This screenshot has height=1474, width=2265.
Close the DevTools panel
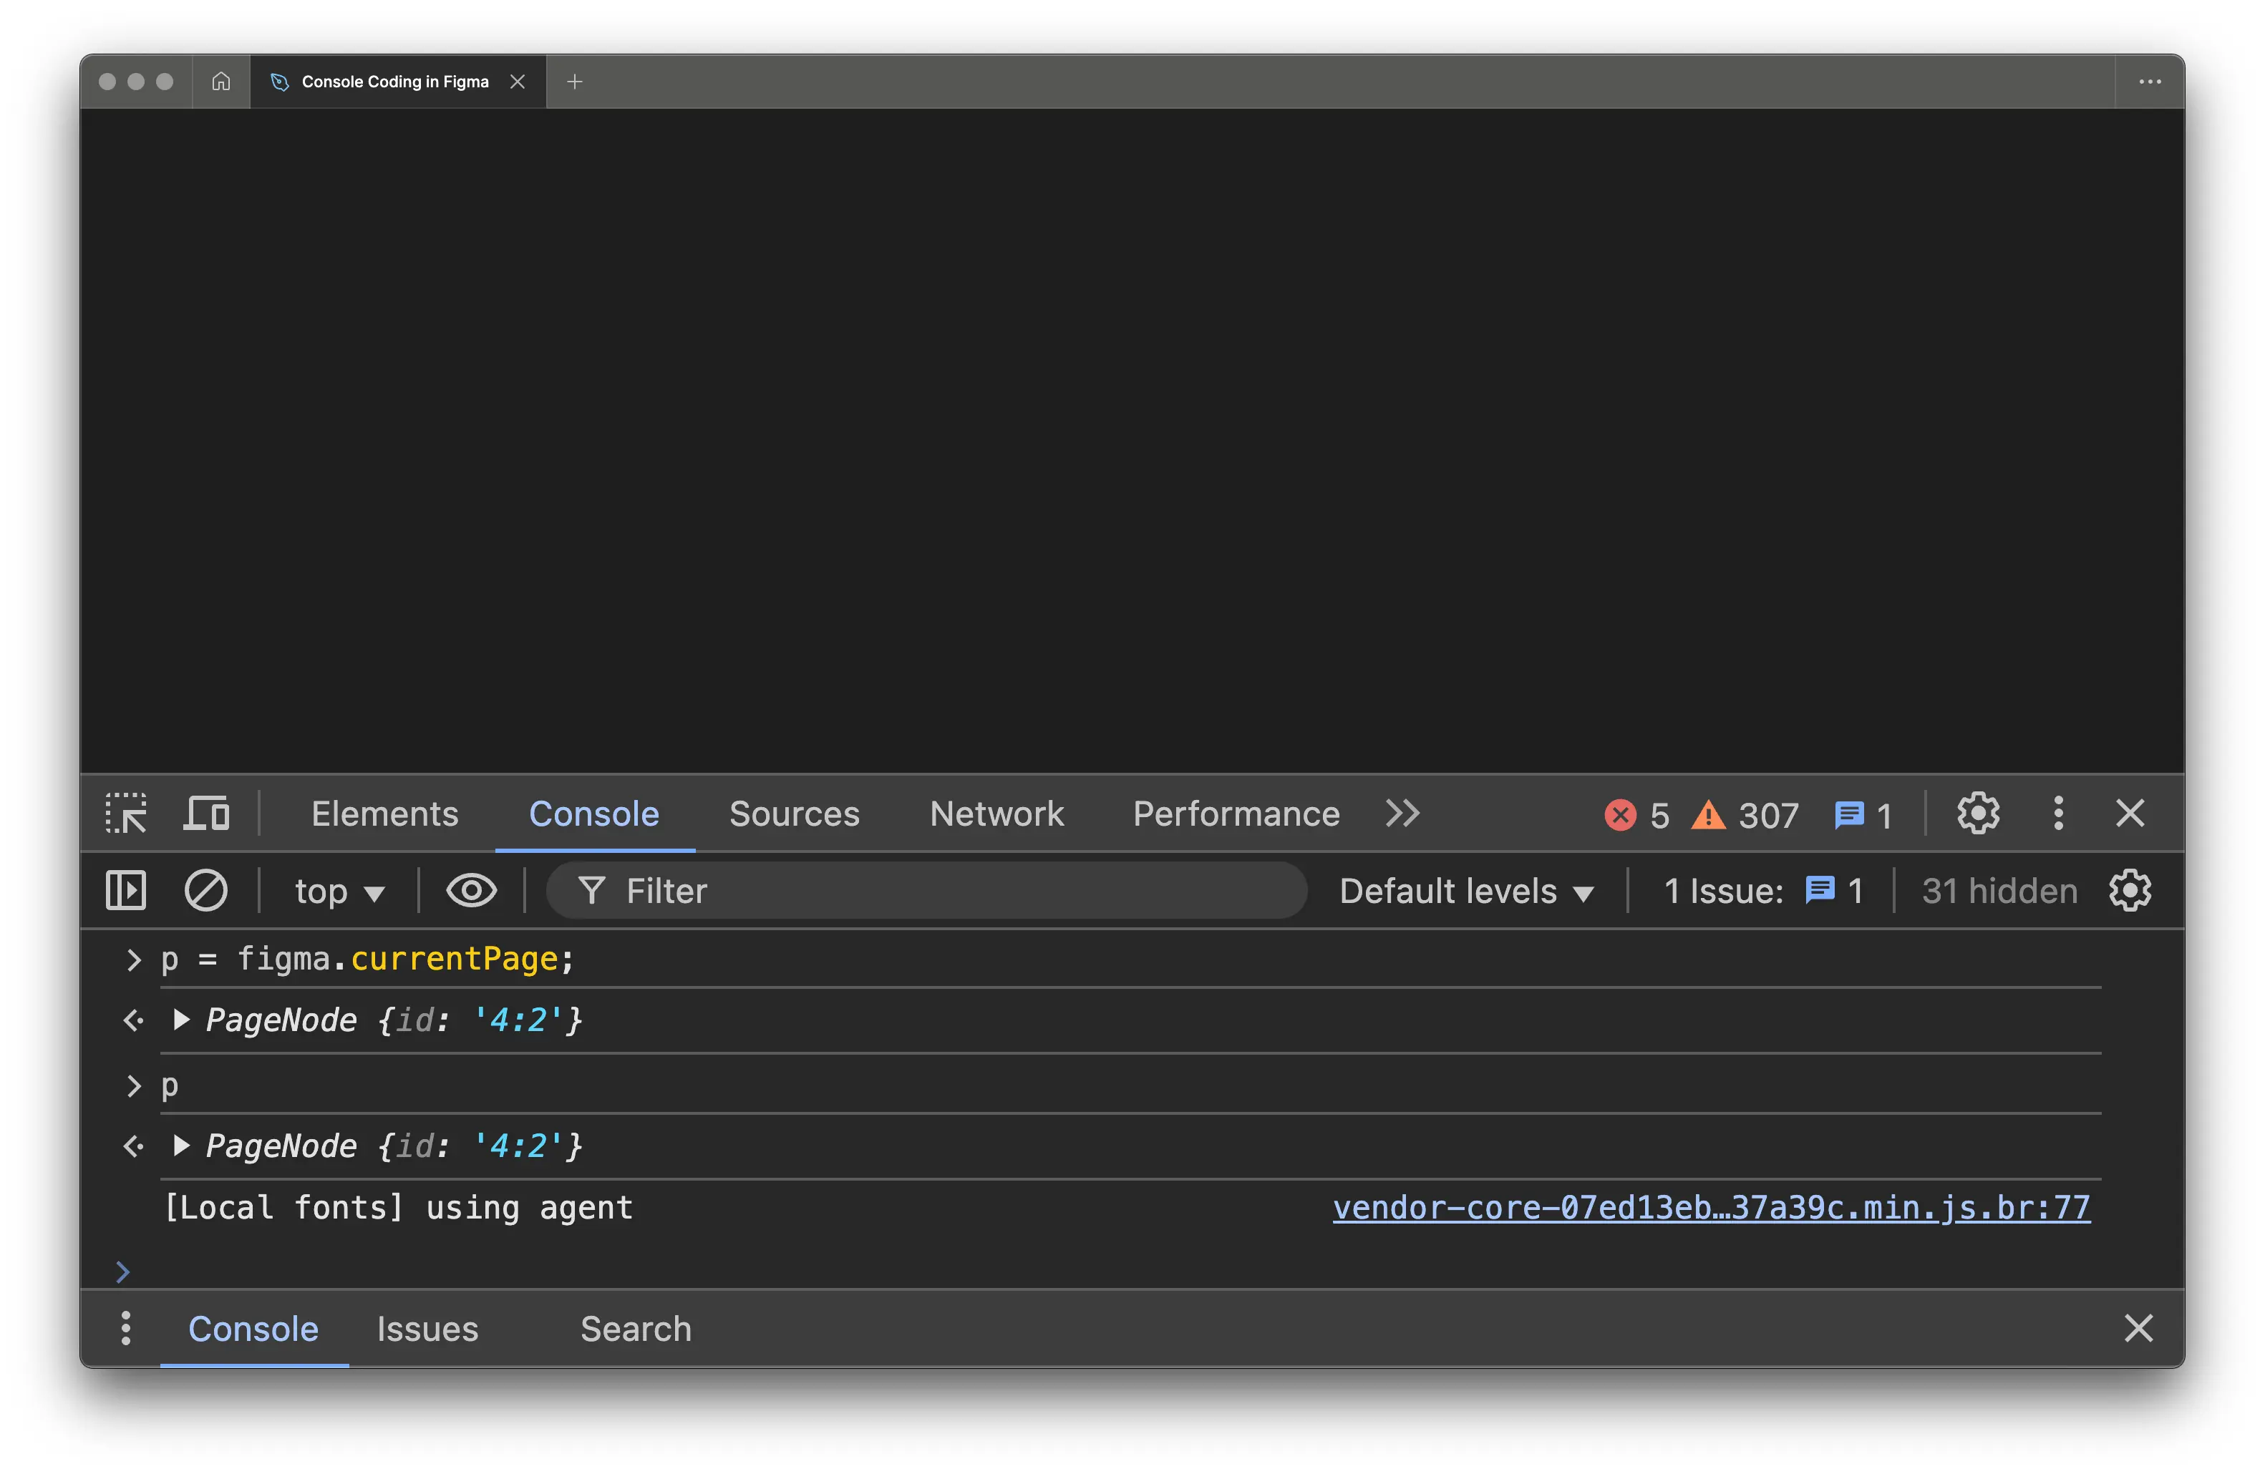click(2130, 814)
